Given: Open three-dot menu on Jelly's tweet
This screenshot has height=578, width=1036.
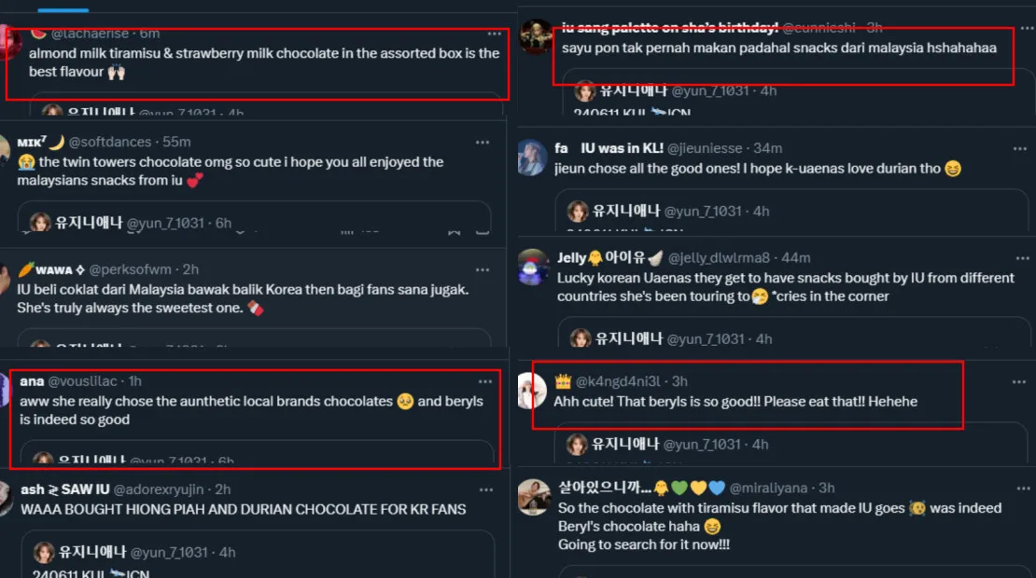Looking at the screenshot, I should 1019,257.
